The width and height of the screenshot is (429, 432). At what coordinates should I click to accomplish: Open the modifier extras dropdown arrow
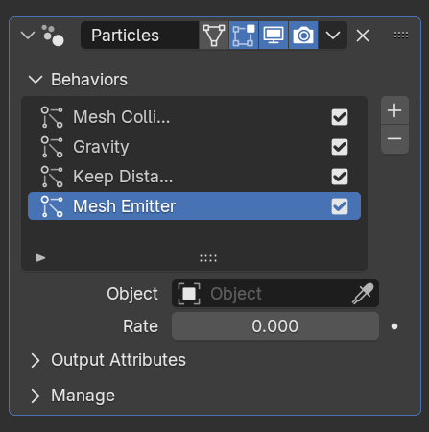pyautogui.click(x=333, y=36)
